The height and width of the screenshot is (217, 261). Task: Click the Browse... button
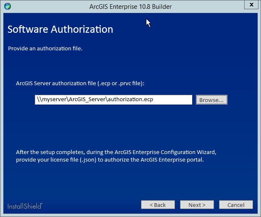point(212,100)
